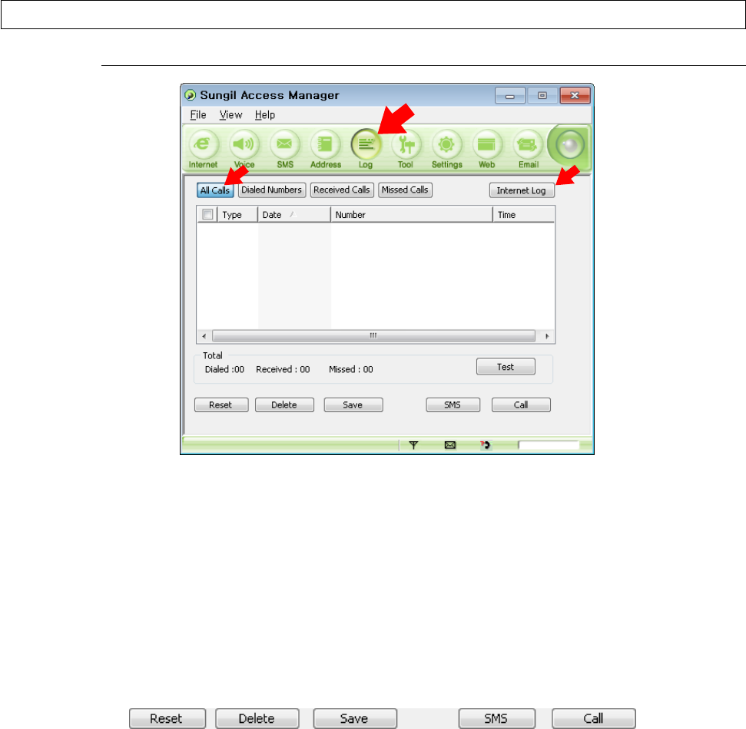Switch to the Missed Calls tab

405,190
